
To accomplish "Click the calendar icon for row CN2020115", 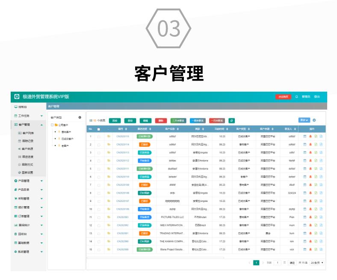I will [x=305, y=136].
